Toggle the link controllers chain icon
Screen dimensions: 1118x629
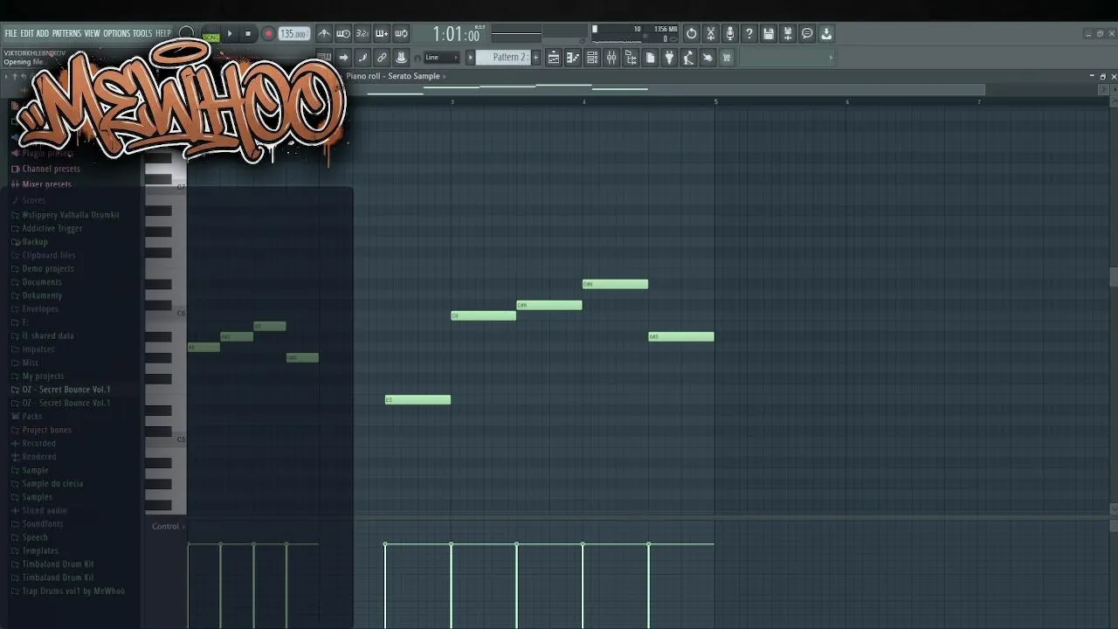(382, 58)
